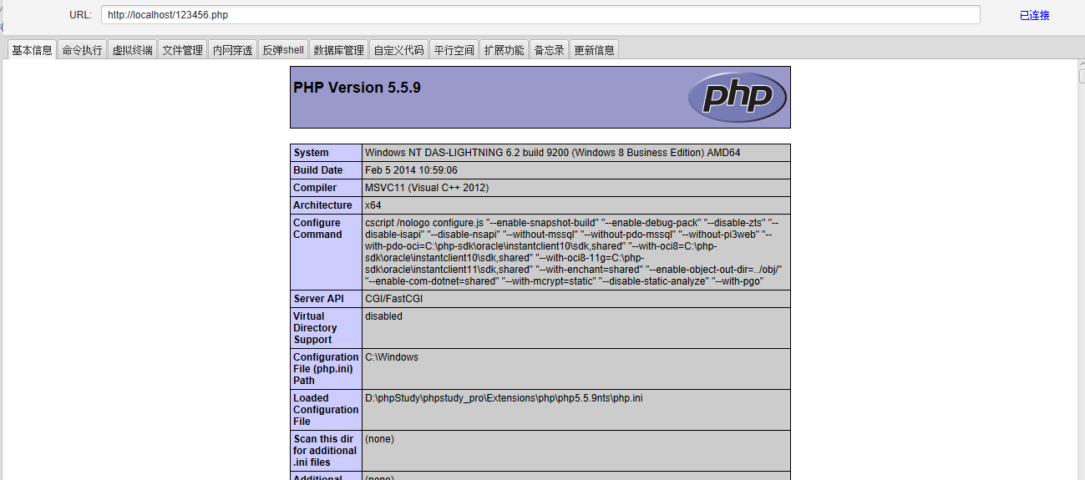The height and width of the screenshot is (480, 1085).
Task: Click the Architecture row label
Action: [x=322, y=205]
